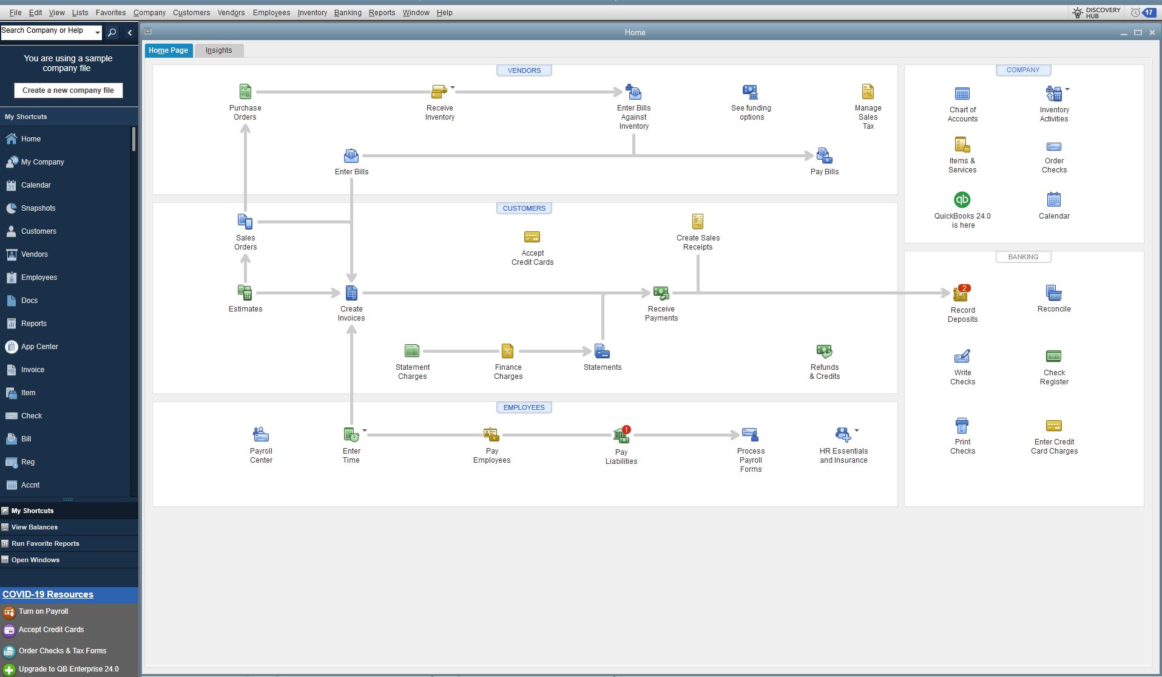Open the Banking menu
Screen dimensions: 1162x677
pyautogui.click(x=348, y=12)
